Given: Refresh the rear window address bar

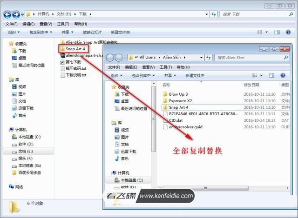Looking at the screenshot, I should point(214,14).
